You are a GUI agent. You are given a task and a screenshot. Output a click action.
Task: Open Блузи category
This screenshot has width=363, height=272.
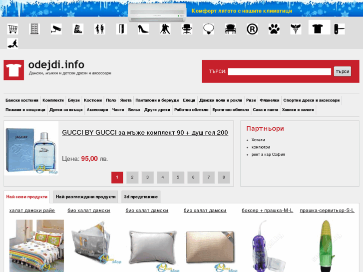pos(73,100)
